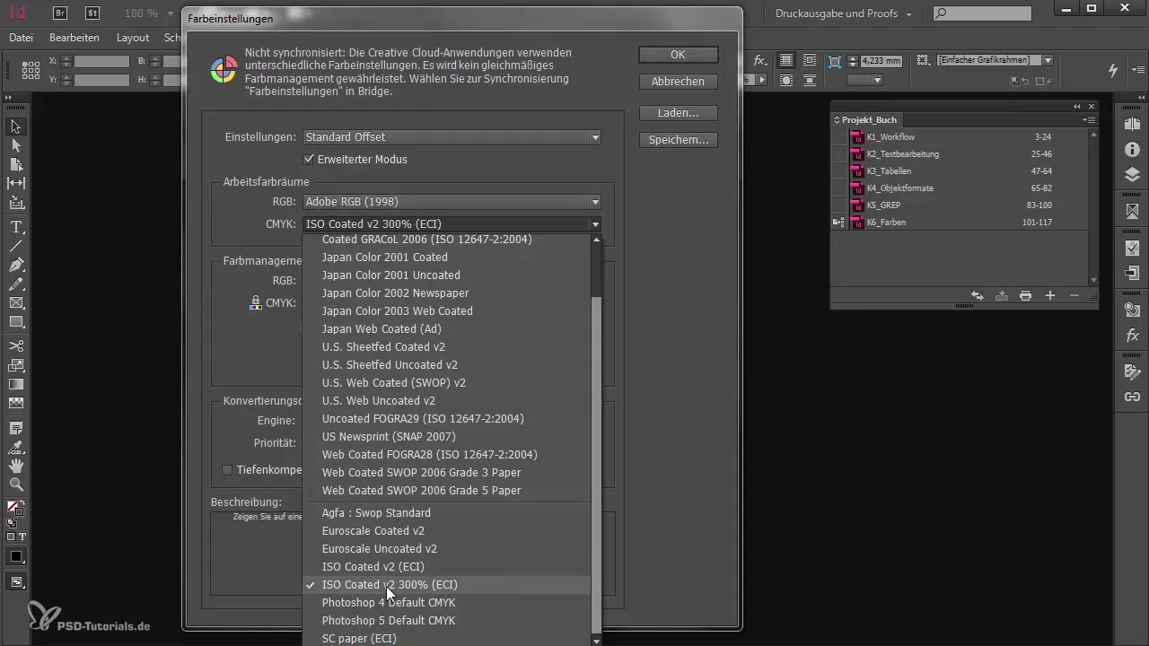
Task: Click the Speichern... button
Action: pyautogui.click(x=678, y=140)
